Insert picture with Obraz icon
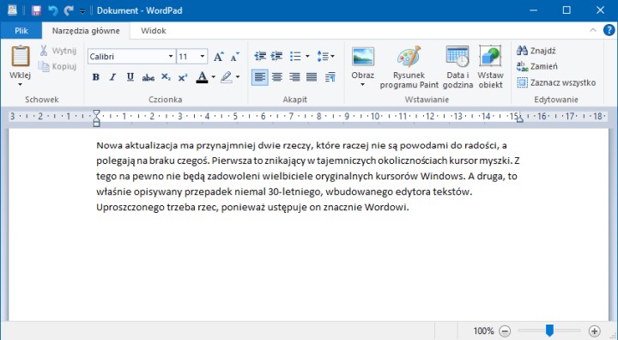Image resolution: width=618 pixels, height=340 pixels. point(362,57)
